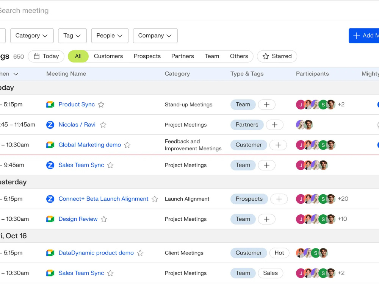This screenshot has width=379, height=284.
Task: Toggle star on Design Review meeting
Action: [x=104, y=219]
